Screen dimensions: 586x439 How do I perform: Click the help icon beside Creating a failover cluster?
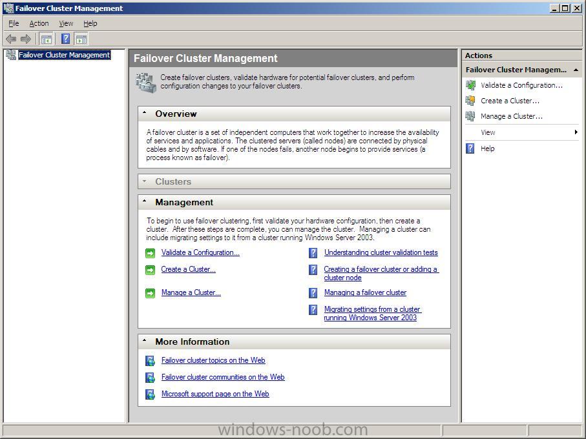point(313,269)
